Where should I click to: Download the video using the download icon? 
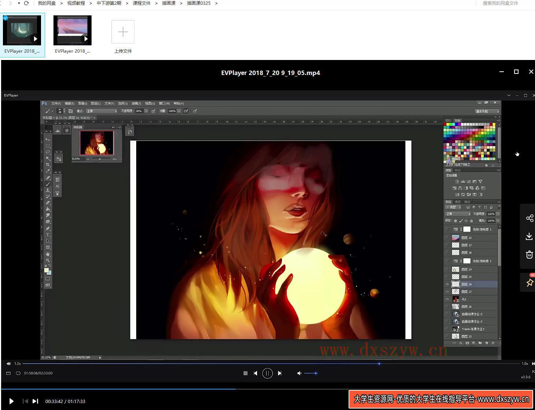[x=529, y=237]
